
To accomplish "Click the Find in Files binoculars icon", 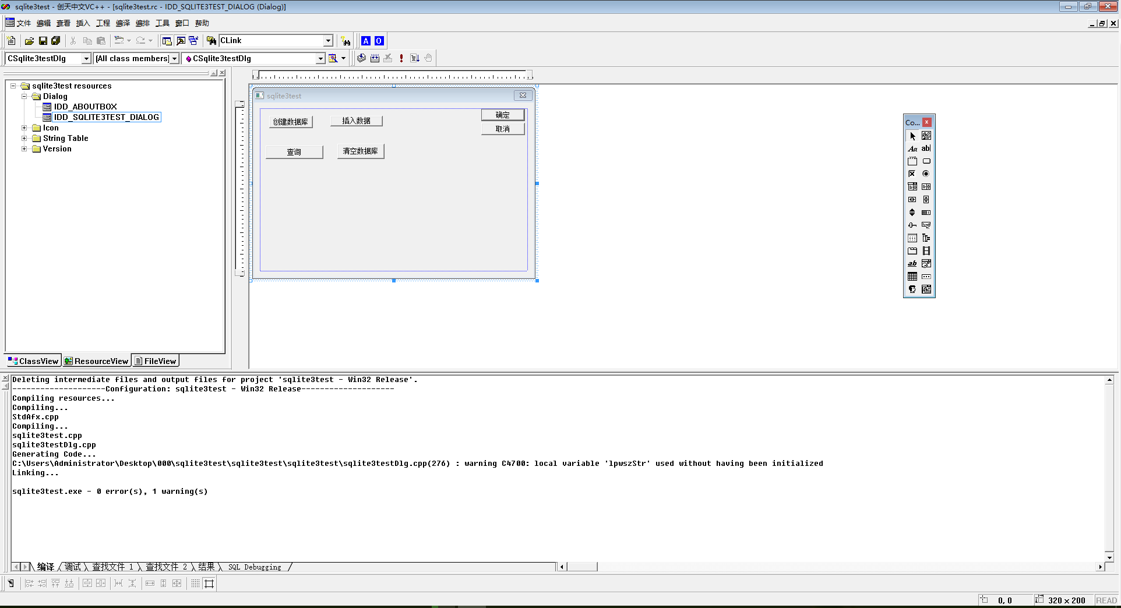I will tap(211, 41).
